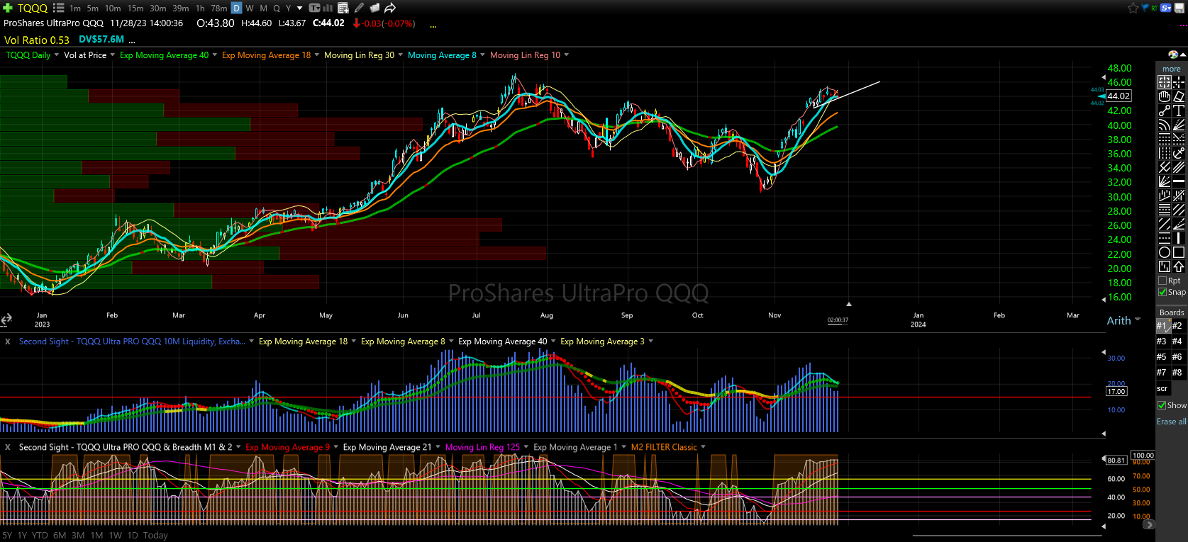Image resolution: width=1188 pixels, height=542 pixels.
Task: Open the timeframe dropdown arrow after Y
Action: tap(300, 9)
